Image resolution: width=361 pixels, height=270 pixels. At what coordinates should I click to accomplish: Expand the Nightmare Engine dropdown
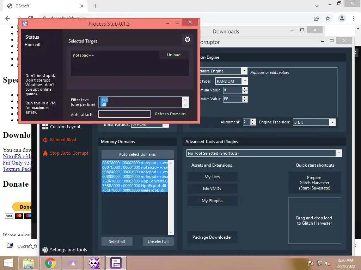(244, 71)
